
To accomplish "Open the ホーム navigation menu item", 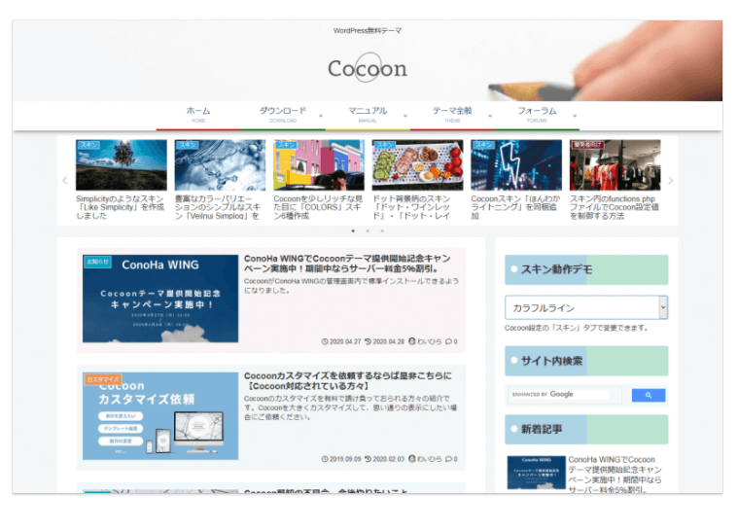I will [198, 114].
